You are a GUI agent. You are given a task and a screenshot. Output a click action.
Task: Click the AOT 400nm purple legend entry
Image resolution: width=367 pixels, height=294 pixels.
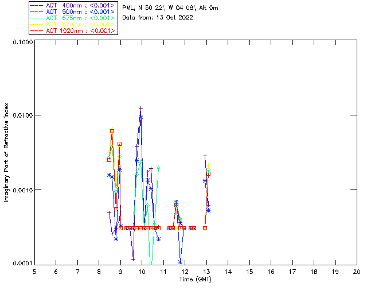click(x=73, y=5)
